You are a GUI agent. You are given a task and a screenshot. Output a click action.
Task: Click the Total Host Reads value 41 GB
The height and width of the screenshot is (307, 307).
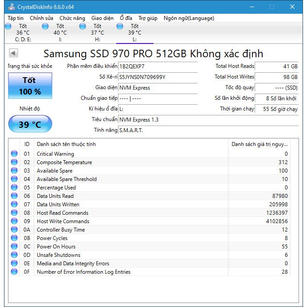coord(277,67)
